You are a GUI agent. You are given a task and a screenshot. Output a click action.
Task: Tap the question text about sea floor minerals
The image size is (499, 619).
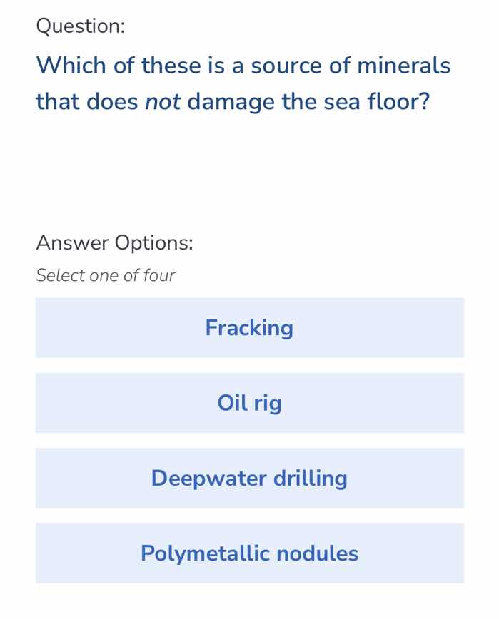pos(243,83)
